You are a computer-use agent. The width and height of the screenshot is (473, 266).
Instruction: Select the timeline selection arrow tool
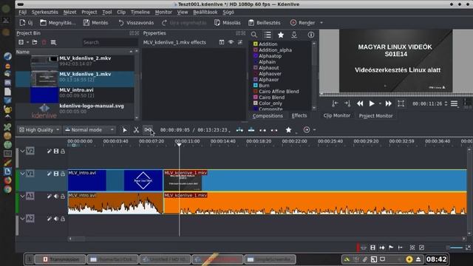[x=125, y=130]
